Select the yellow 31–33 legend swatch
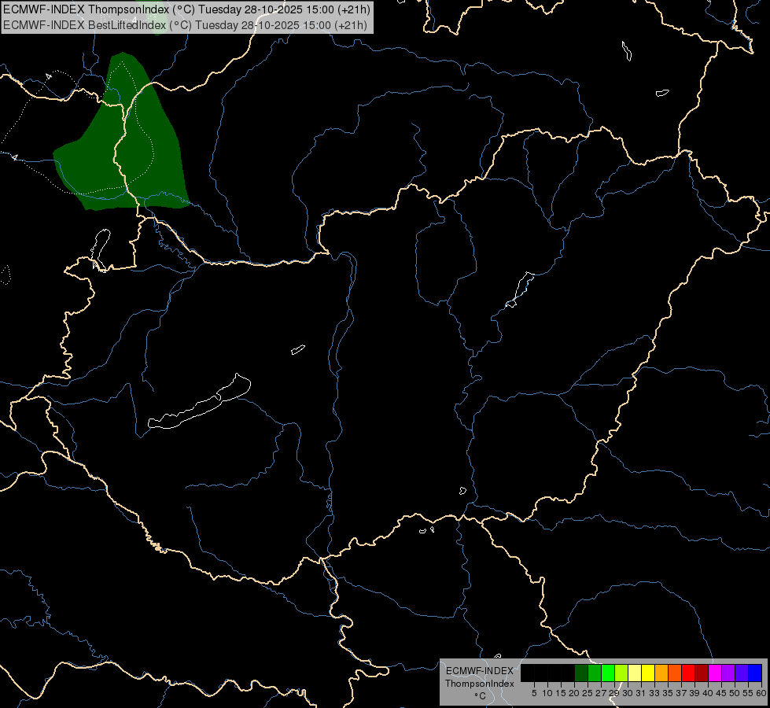770x708 pixels. tap(648, 673)
